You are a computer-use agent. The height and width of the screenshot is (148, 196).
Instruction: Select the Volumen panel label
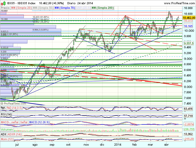pos(7,129)
